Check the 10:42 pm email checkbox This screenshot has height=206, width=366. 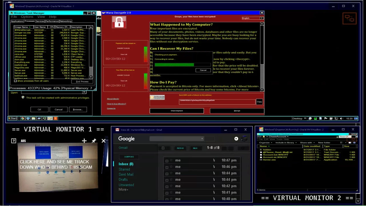(167, 187)
